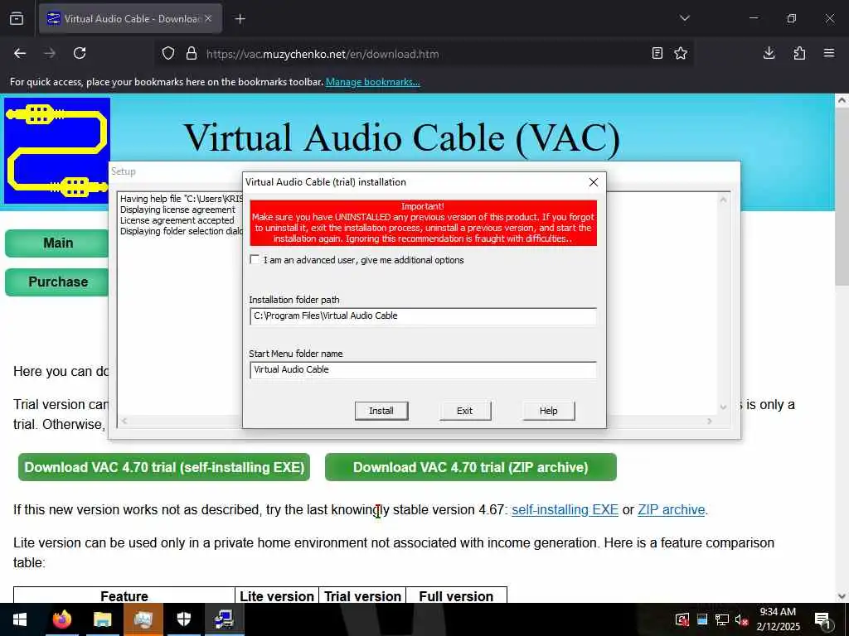Image resolution: width=849 pixels, height=636 pixels.
Task: Click the 'Lite version' table header
Action: [277, 596]
